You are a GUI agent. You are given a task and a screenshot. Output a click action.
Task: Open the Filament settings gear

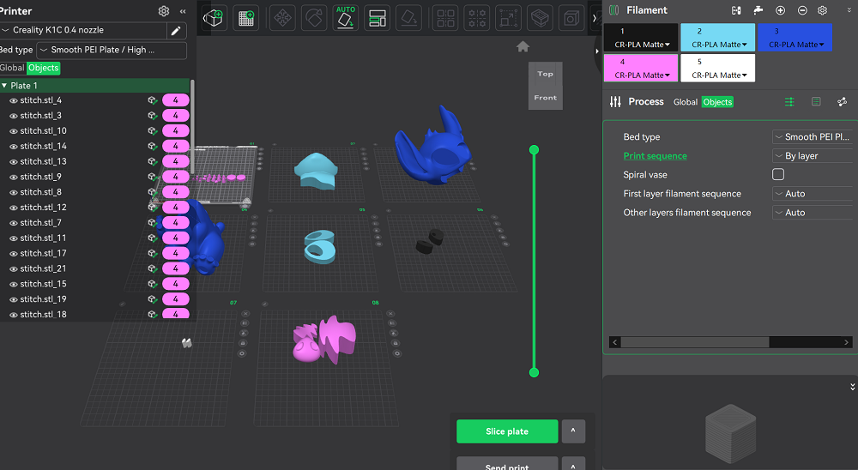tap(822, 10)
